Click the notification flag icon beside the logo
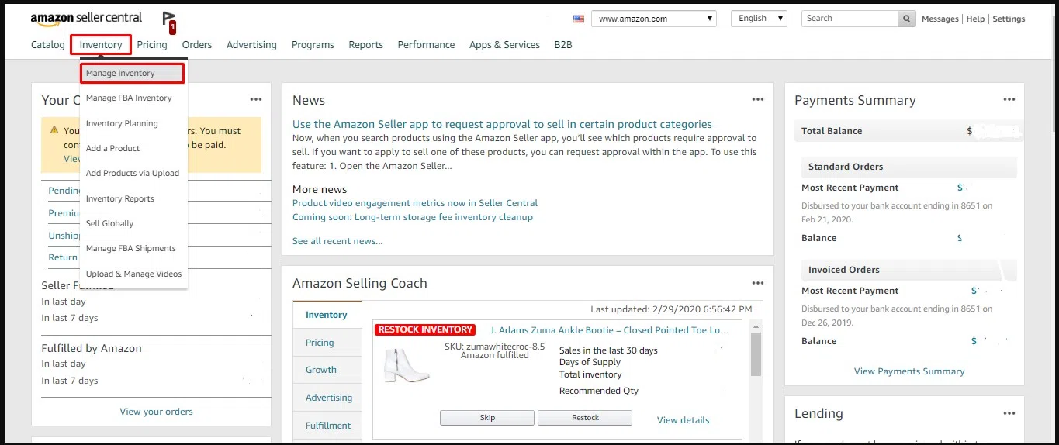Screen dimensions: 1059x445 coord(168,21)
